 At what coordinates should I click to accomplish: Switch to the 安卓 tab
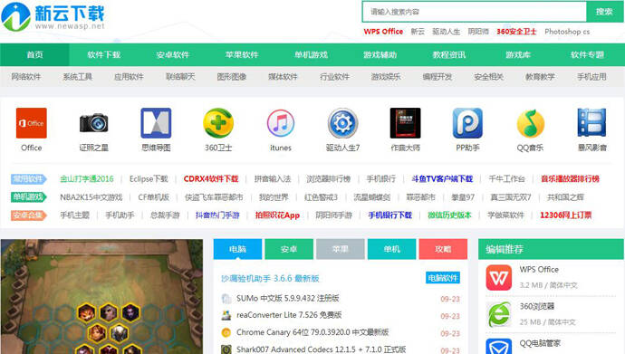(x=289, y=249)
